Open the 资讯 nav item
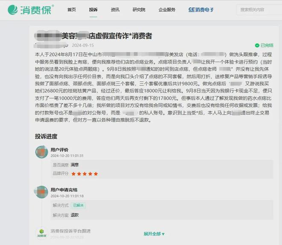 (x=115, y=9)
